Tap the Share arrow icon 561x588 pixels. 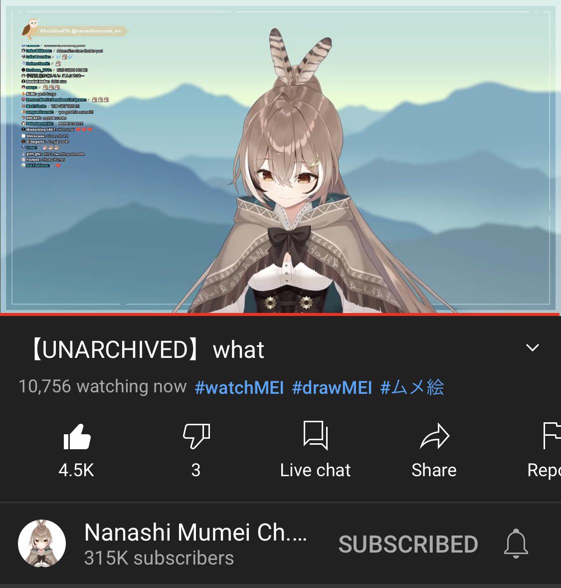pos(435,436)
